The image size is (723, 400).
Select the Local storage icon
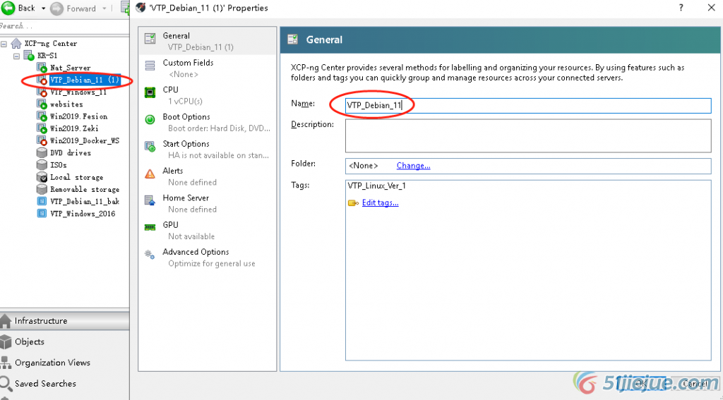tap(42, 177)
